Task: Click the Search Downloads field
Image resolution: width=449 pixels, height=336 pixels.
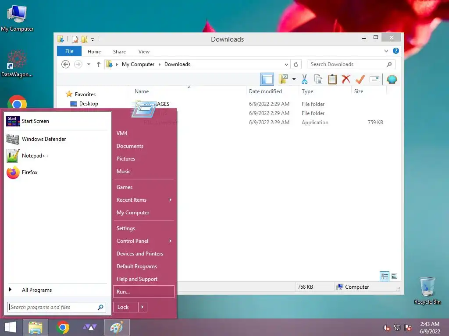Action: (351, 64)
